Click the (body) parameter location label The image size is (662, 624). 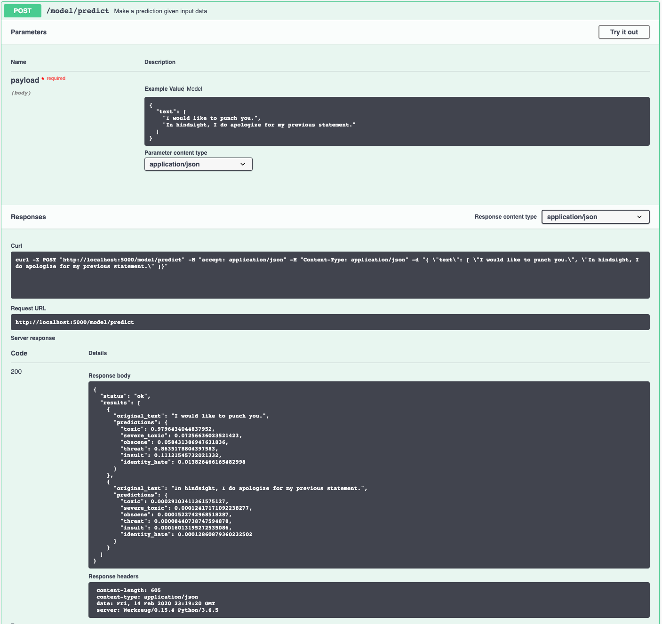point(21,93)
